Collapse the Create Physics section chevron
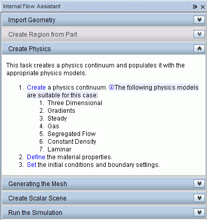This screenshot has width=207, height=220. pos(199,48)
